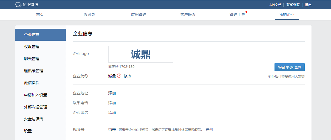Click the question mark icon beside 诚鼎
The image size is (331, 140).
[119, 76]
